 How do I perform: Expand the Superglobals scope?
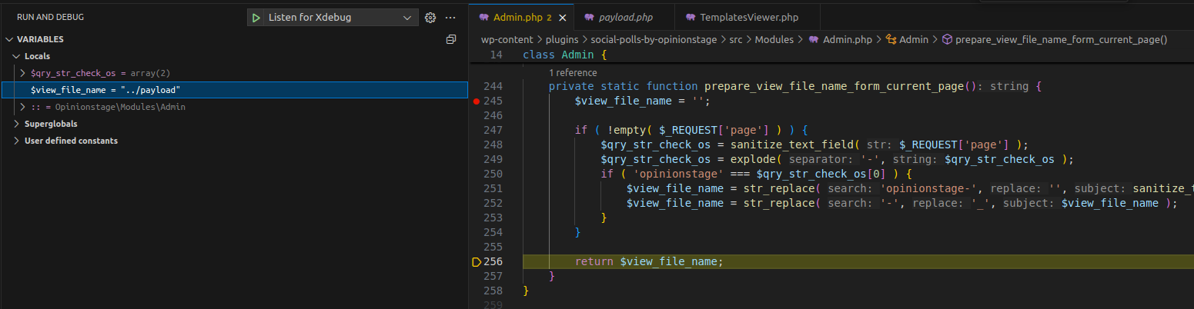tap(16, 124)
